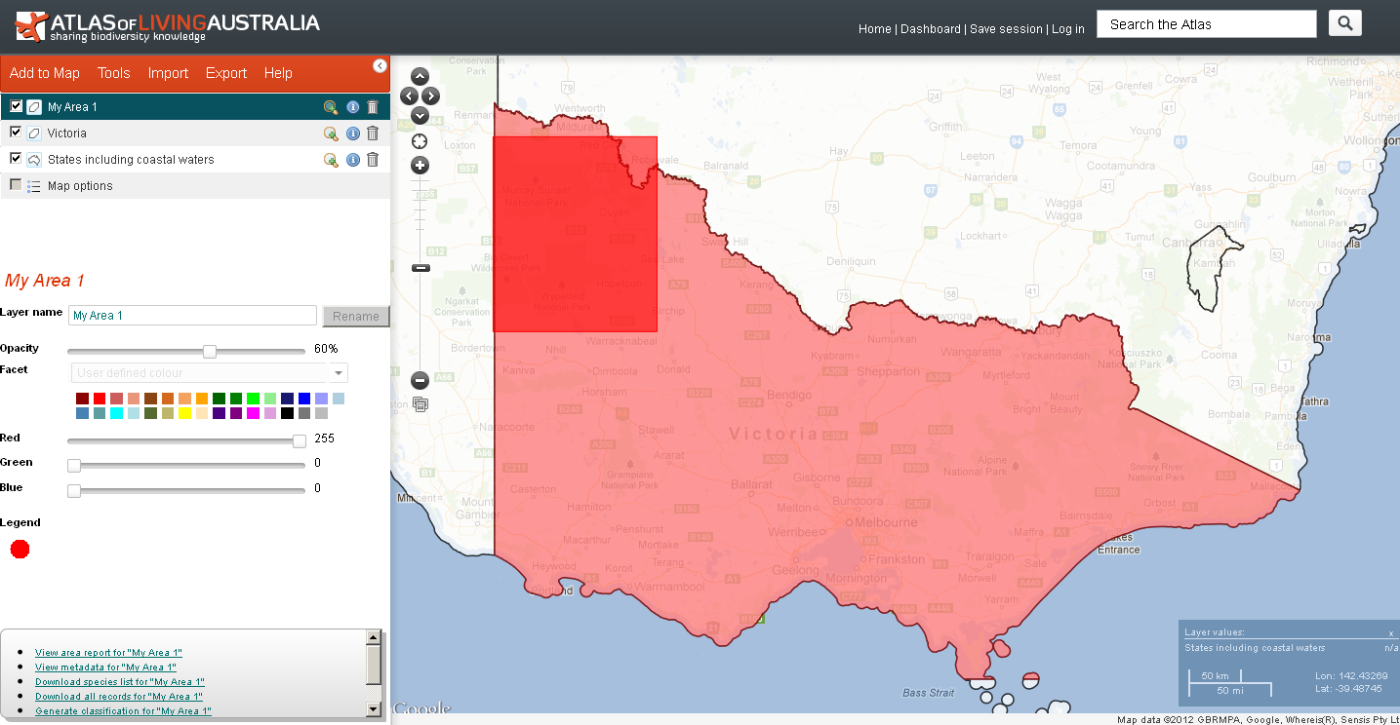Click the Search the Atlas input field

pos(1206,24)
